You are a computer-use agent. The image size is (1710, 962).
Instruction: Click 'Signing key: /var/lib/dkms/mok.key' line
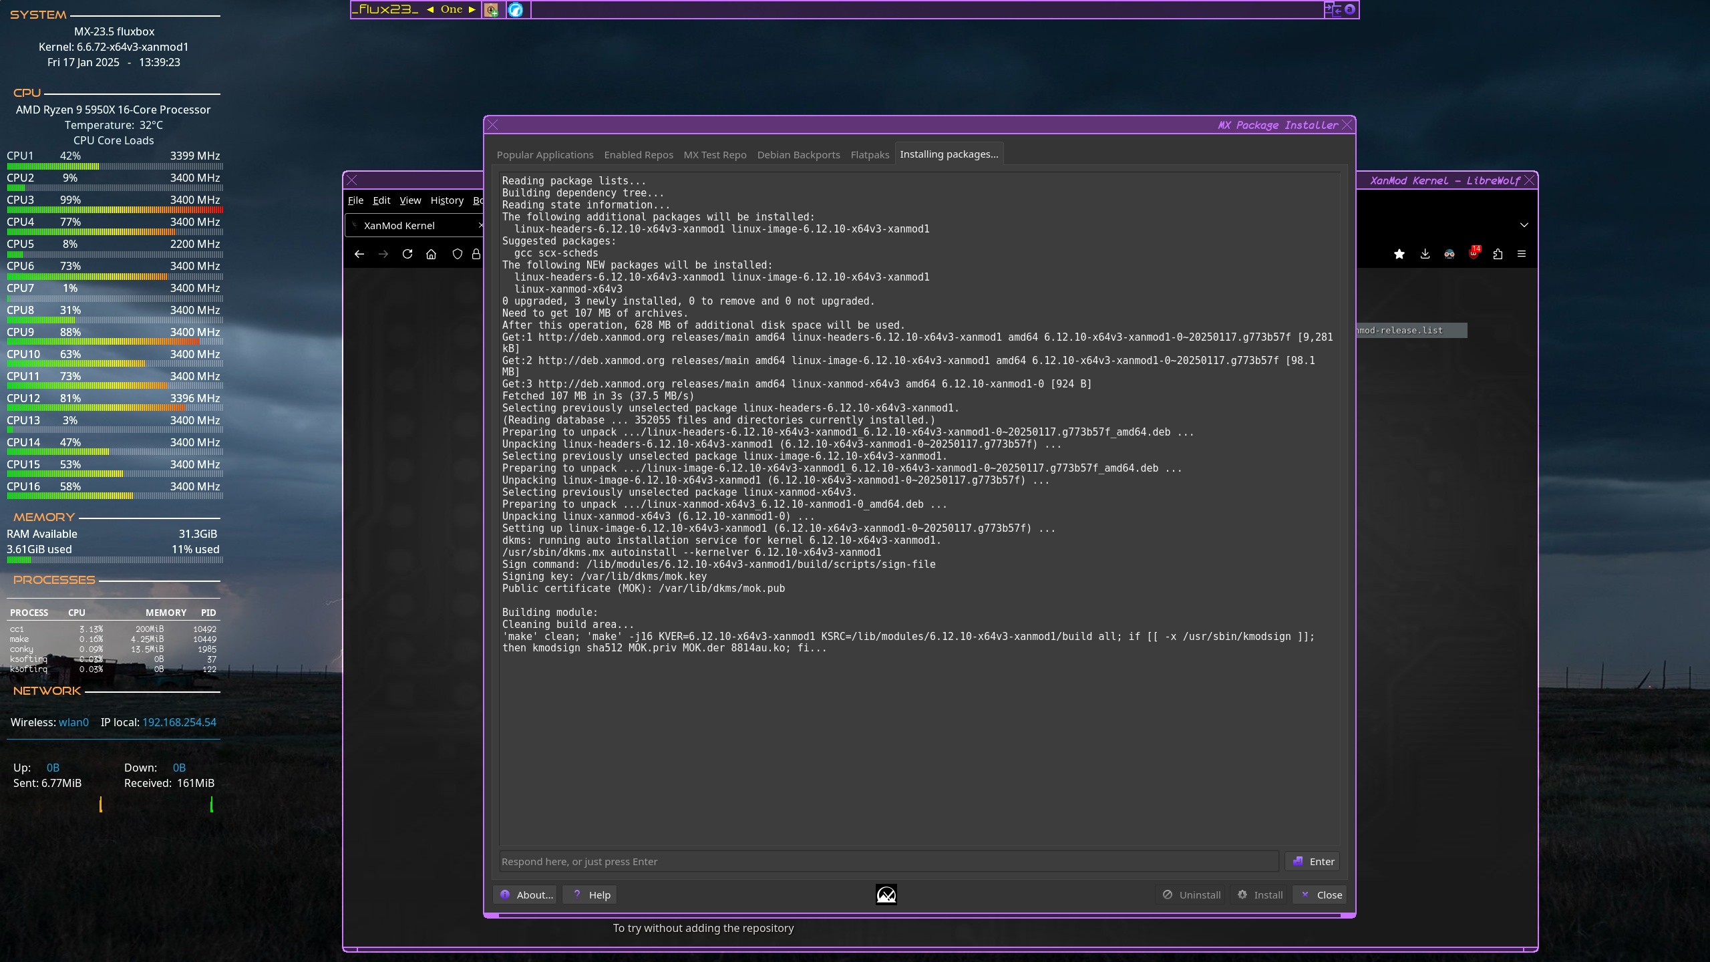pyautogui.click(x=604, y=577)
